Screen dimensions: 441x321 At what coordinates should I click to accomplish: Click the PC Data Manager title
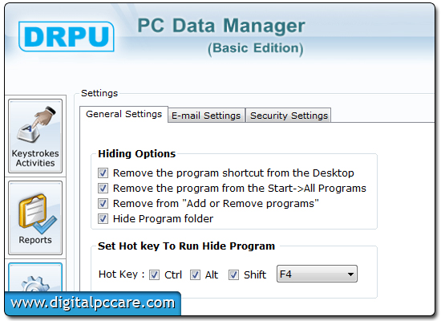[x=221, y=26]
